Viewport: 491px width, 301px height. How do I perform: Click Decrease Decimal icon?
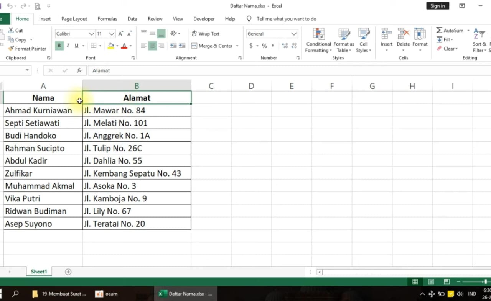coord(293,46)
